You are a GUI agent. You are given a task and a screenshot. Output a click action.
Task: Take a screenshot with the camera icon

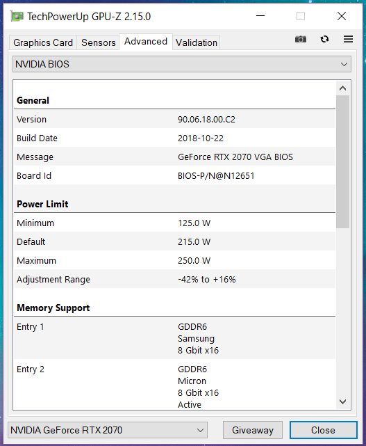coord(301,39)
